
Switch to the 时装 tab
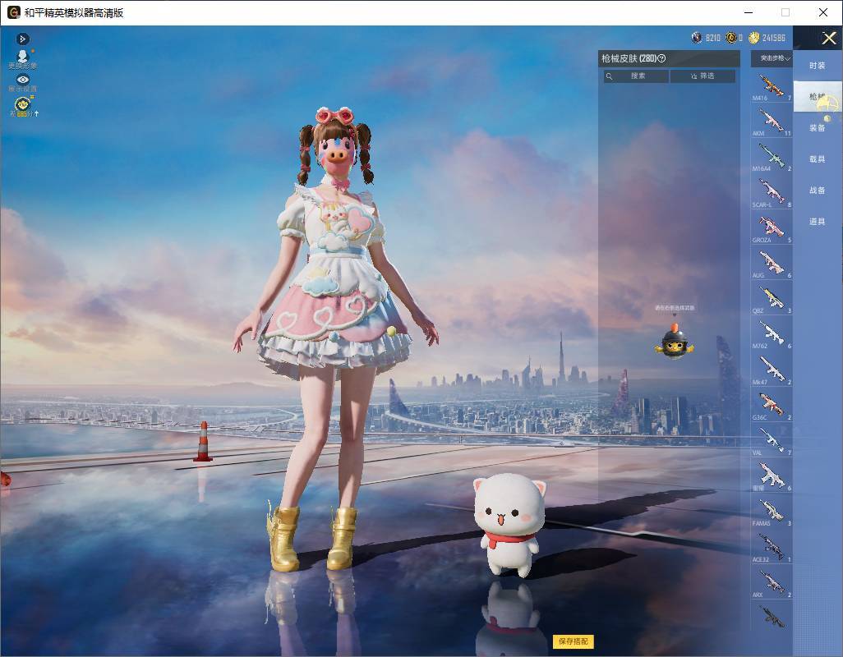pyautogui.click(x=818, y=66)
